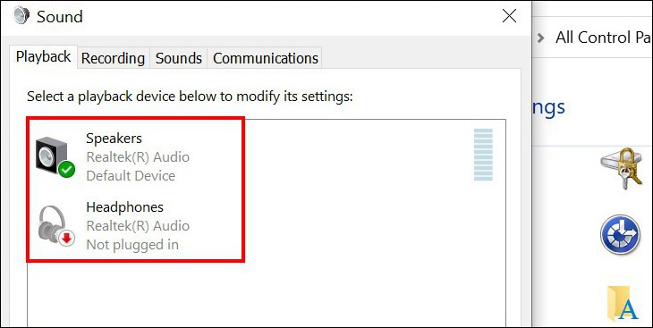This screenshot has width=653, height=328.
Task: Click the All Control Panel breadcrumb
Action: [x=604, y=38]
